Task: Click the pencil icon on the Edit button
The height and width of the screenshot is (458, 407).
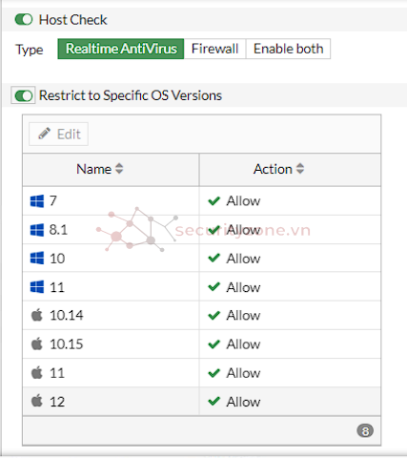Action: [x=44, y=134]
